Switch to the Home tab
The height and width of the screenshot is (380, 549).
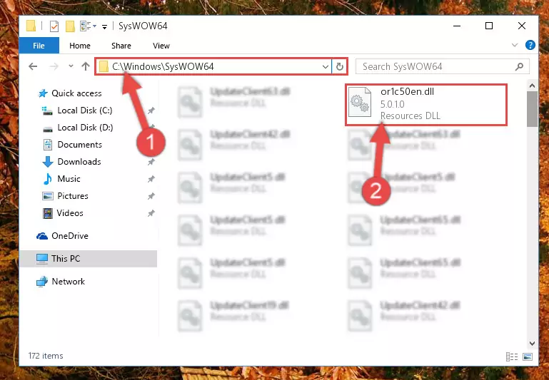pyautogui.click(x=80, y=46)
